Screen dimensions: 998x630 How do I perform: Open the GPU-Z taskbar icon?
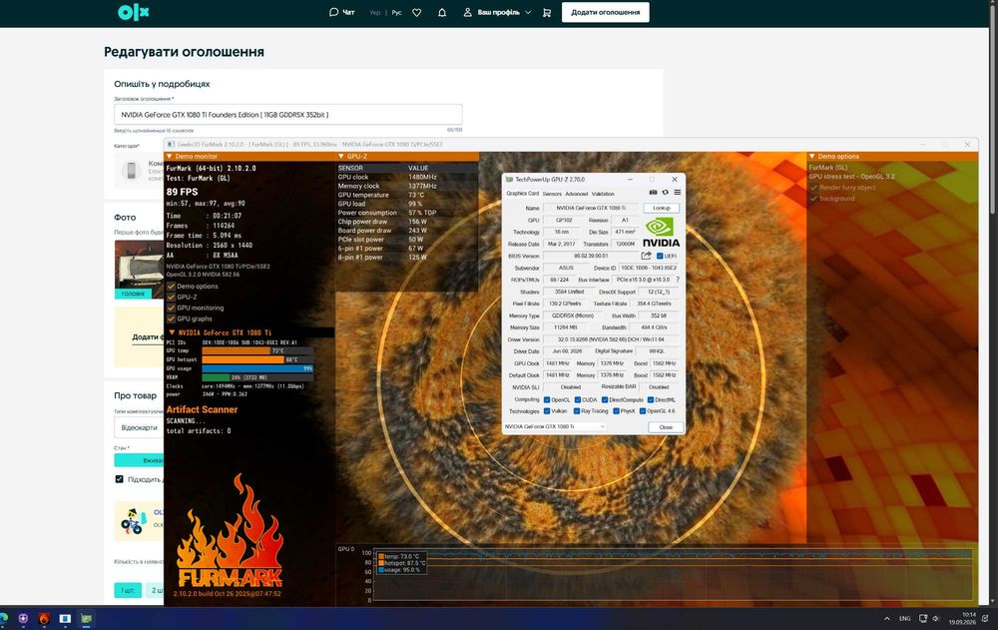[x=86, y=618]
